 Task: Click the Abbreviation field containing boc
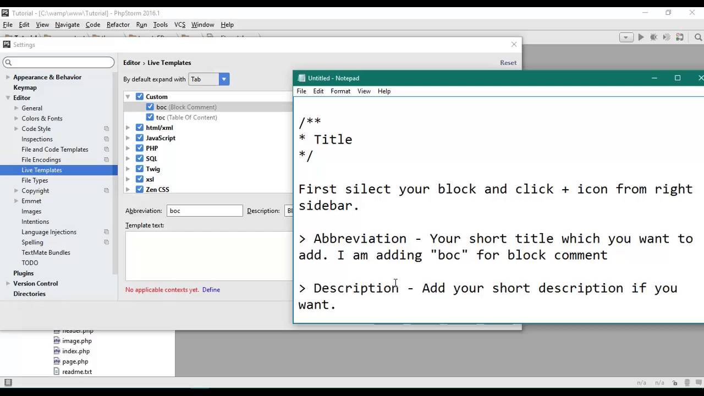pyautogui.click(x=205, y=211)
